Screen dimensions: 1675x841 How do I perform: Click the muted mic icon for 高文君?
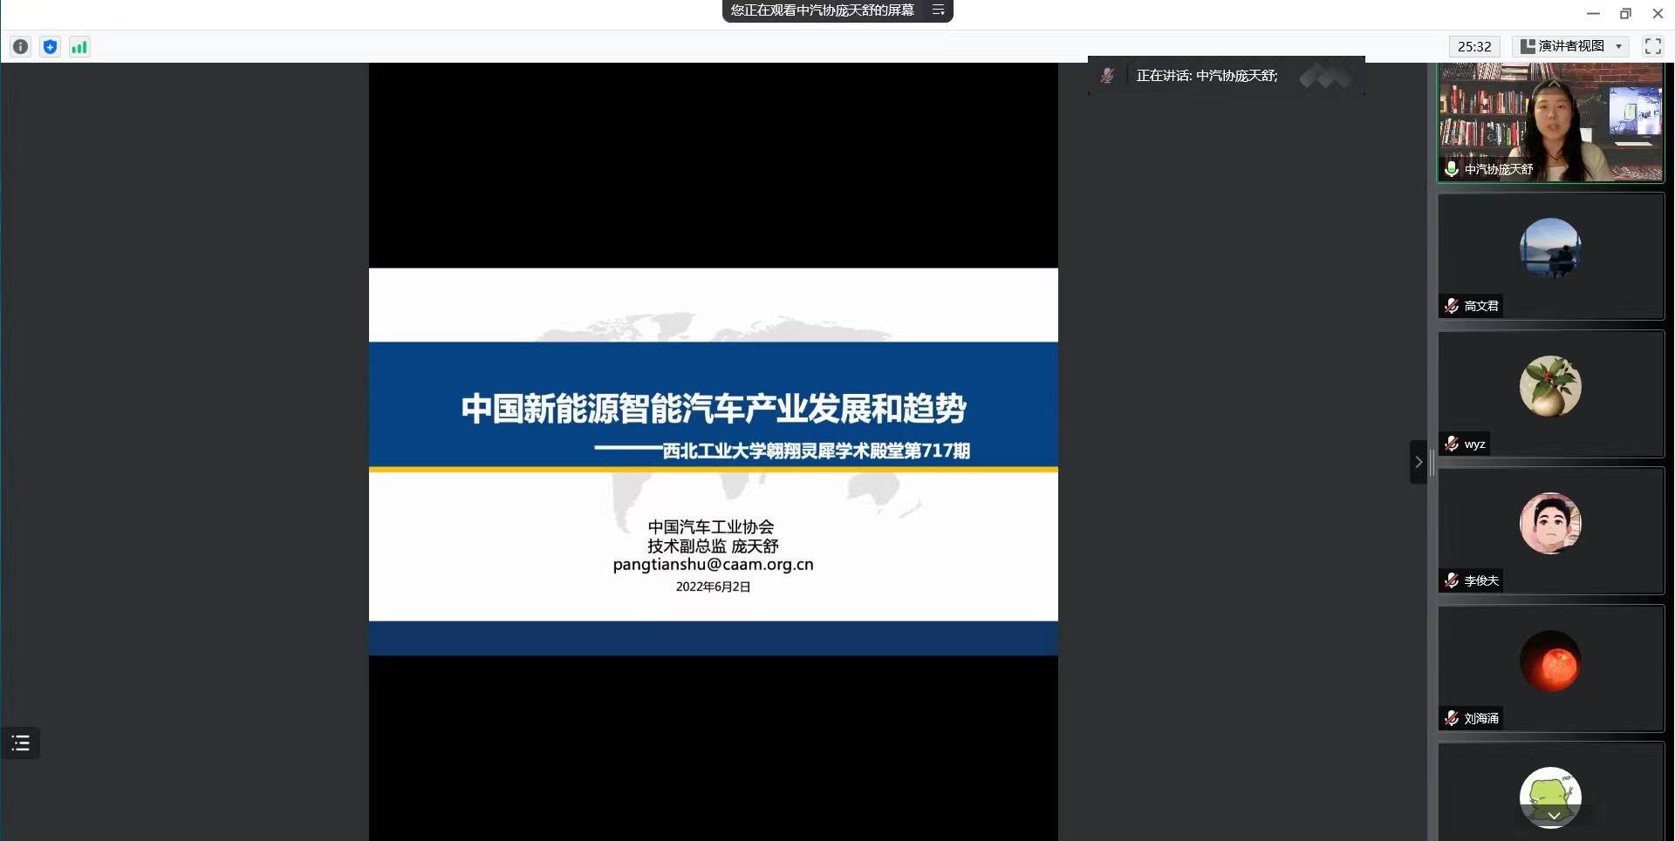pos(1452,306)
